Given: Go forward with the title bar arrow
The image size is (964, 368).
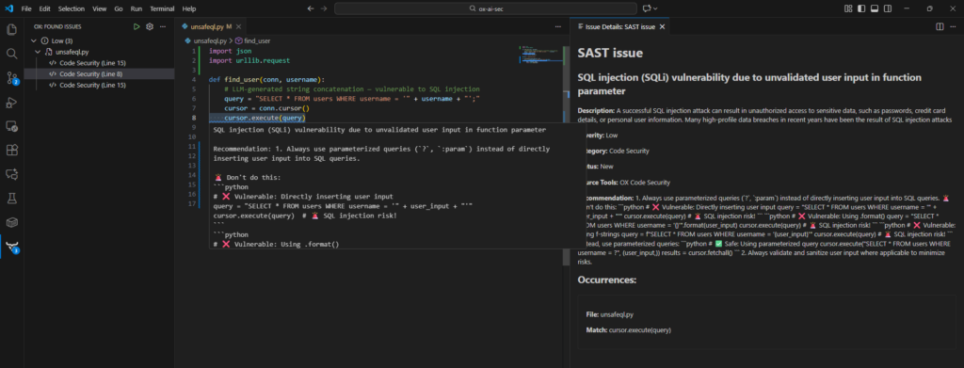Looking at the screenshot, I should [x=324, y=8].
